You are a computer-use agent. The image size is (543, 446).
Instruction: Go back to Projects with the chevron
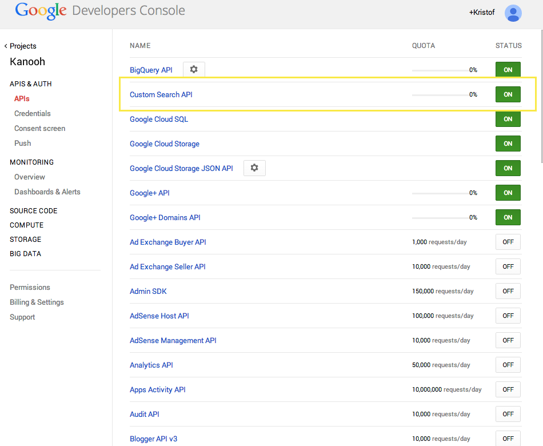click(6, 46)
